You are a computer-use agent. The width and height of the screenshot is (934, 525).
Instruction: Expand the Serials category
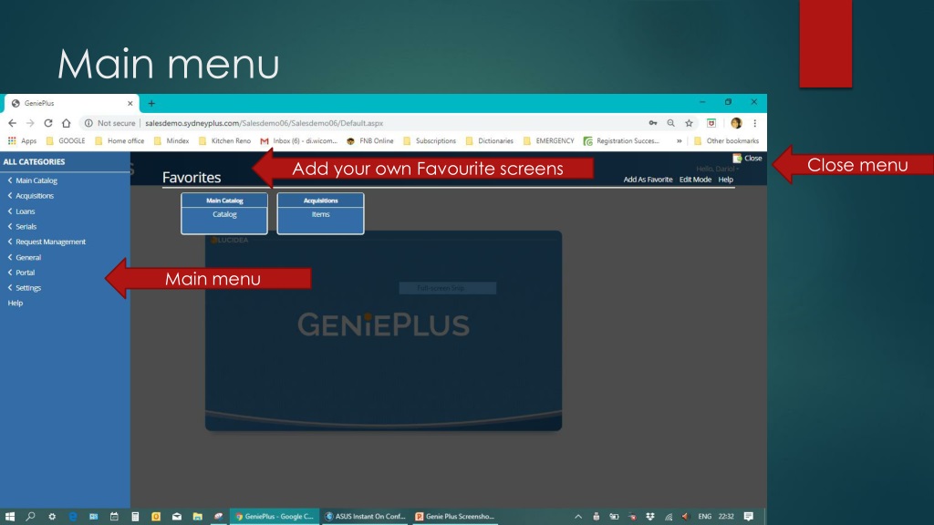[x=22, y=227]
